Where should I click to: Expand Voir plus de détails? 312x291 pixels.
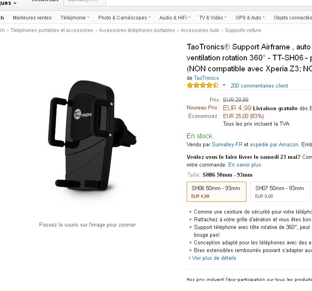coord(214,258)
